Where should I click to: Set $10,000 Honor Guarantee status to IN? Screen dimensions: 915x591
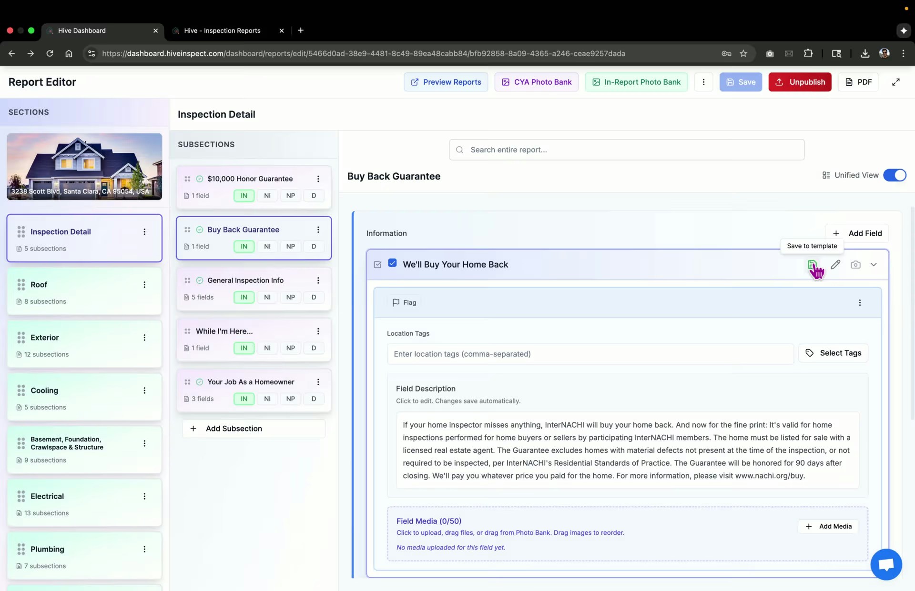(x=244, y=196)
